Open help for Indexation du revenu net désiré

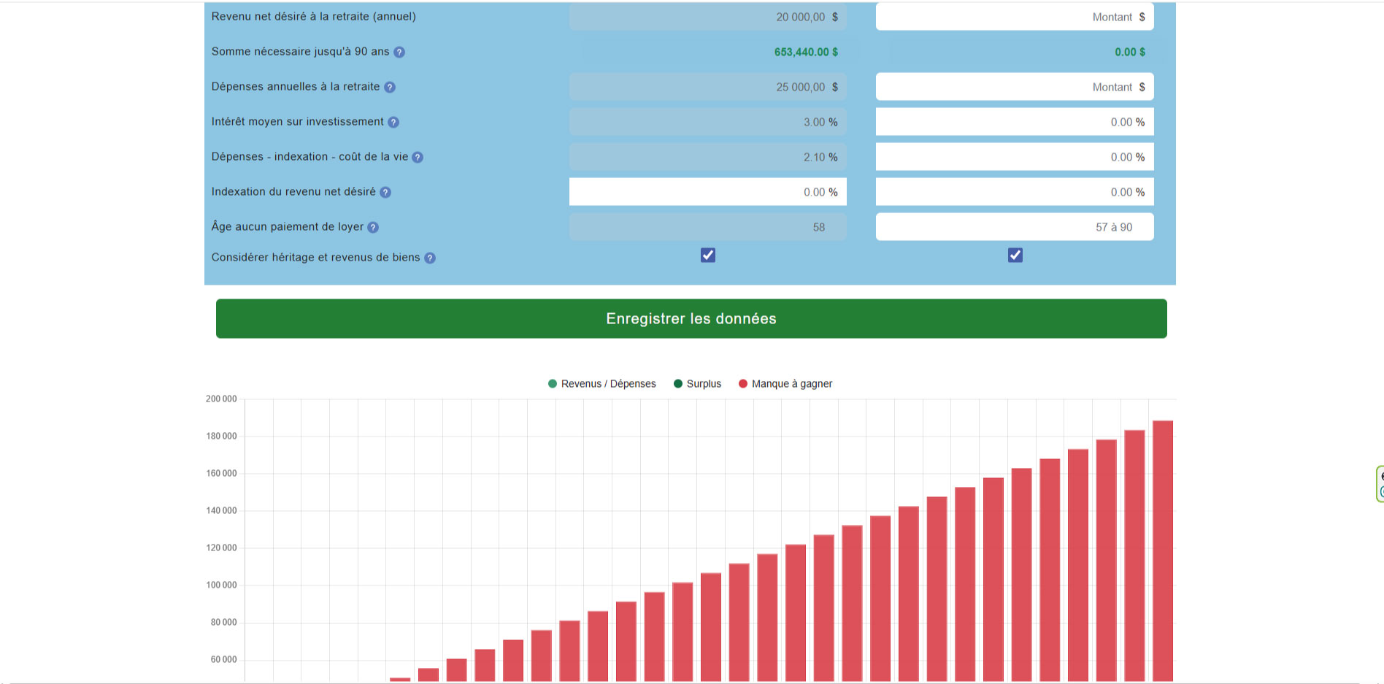tap(385, 192)
